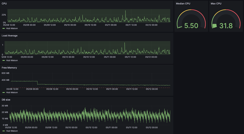Click the Free Memory drop step near 05/09
This screenshot has width=244, height=134.
(x=37, y=83)
